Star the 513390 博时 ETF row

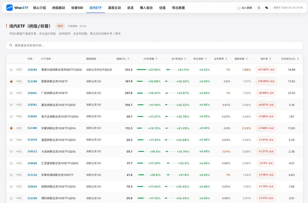(x=11, y=198)
